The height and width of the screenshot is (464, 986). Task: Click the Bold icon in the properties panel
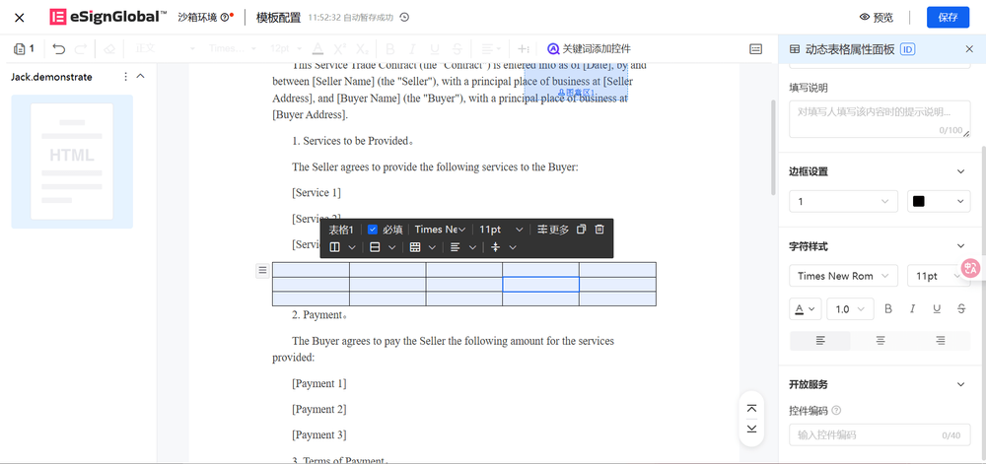pos(888,308)
